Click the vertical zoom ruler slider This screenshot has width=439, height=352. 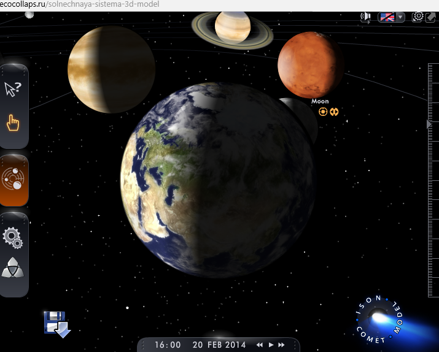433,184
